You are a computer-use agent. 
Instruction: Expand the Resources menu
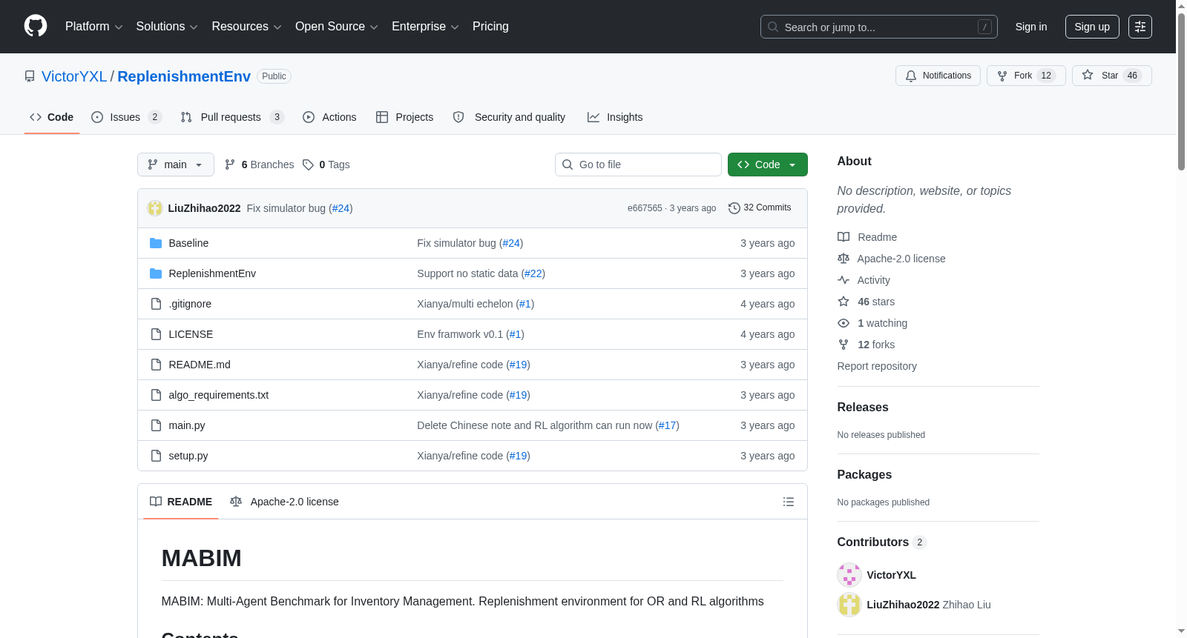pos(246,27)
